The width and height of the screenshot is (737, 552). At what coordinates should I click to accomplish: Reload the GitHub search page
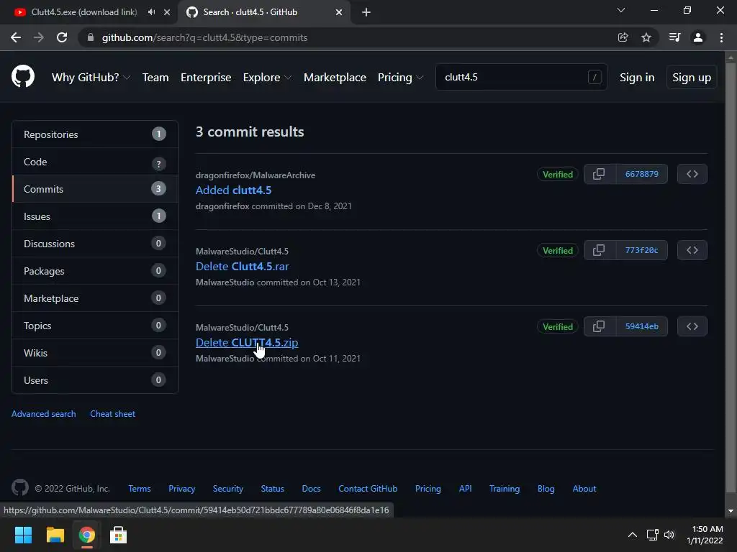point(62,37)
